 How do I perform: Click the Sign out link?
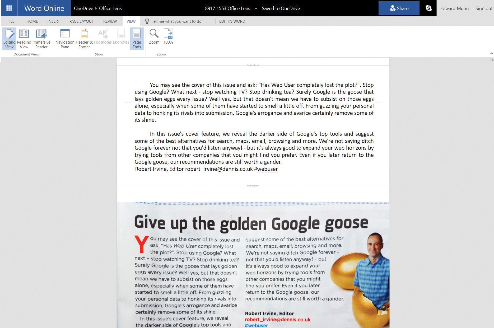pyautogui.click(x=484, y=8)
